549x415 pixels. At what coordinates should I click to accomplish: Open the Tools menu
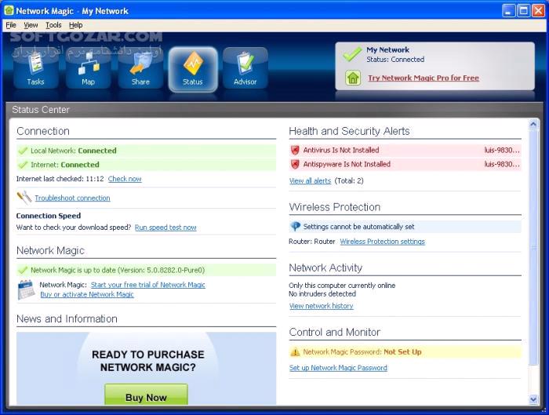pyautogui.click(x=53, y=25)
